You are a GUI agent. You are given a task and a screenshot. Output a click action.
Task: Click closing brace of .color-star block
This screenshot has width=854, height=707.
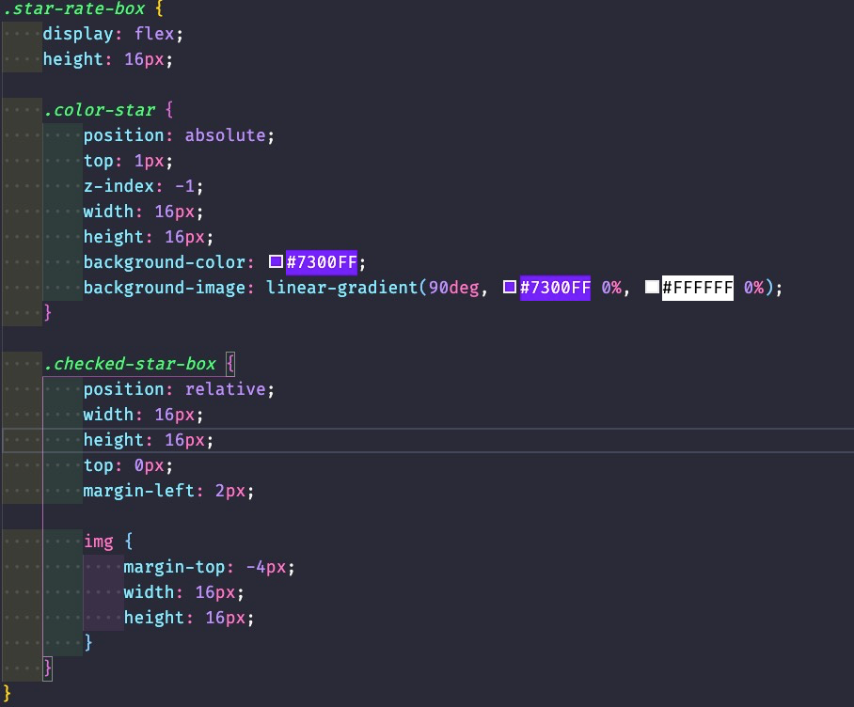(47, 312)
